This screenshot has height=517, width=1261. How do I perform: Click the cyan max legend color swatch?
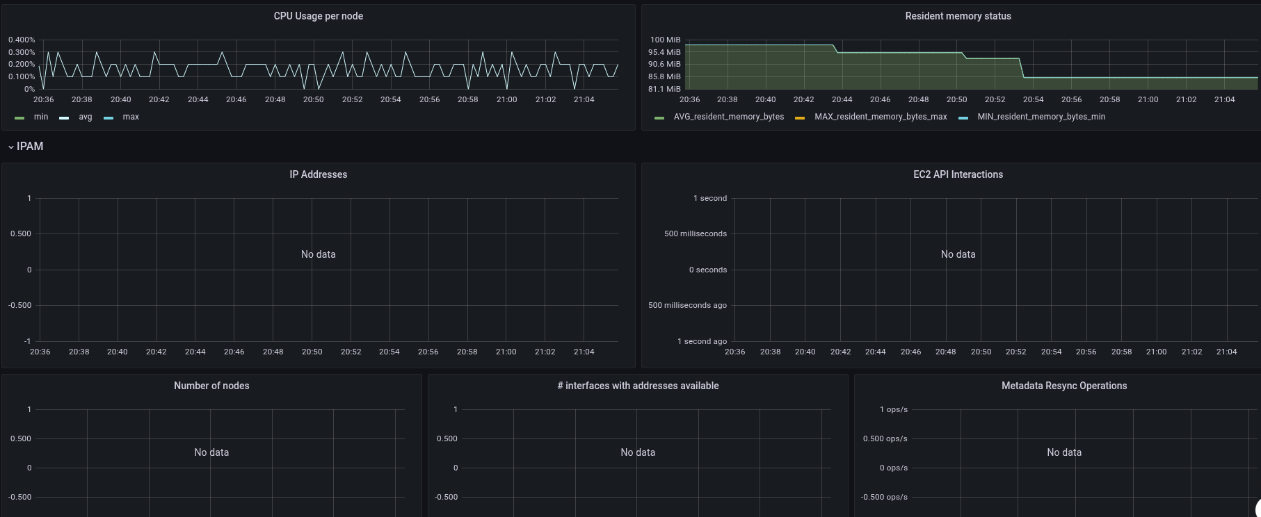point(109,118)
